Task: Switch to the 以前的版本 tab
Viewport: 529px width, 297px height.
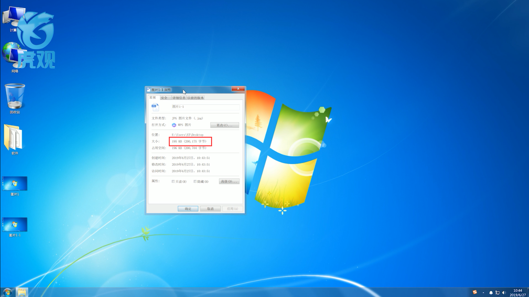Action: coord(196,98)
